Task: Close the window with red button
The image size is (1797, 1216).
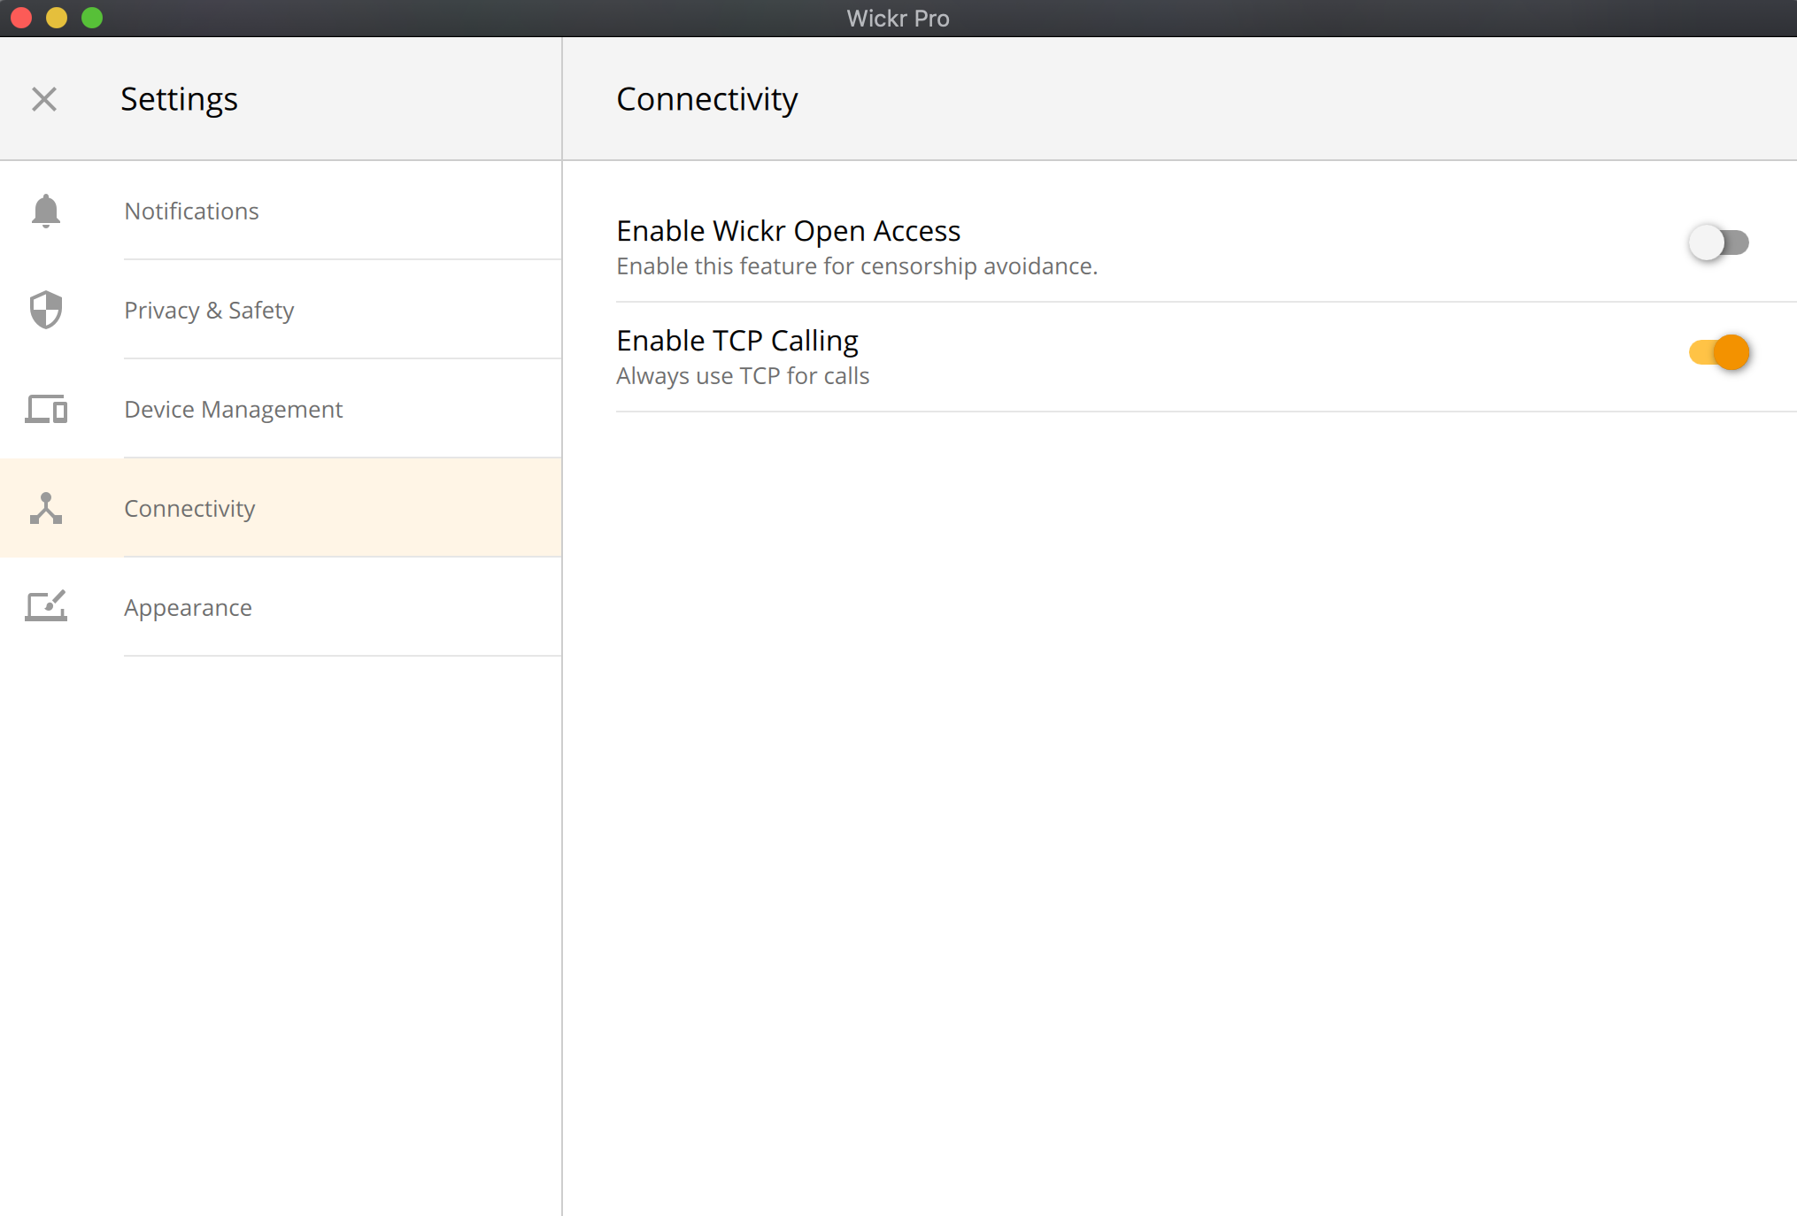Action: point(21,18)
